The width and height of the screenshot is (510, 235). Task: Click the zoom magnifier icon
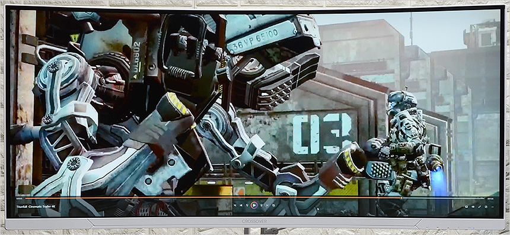(486, 207)
